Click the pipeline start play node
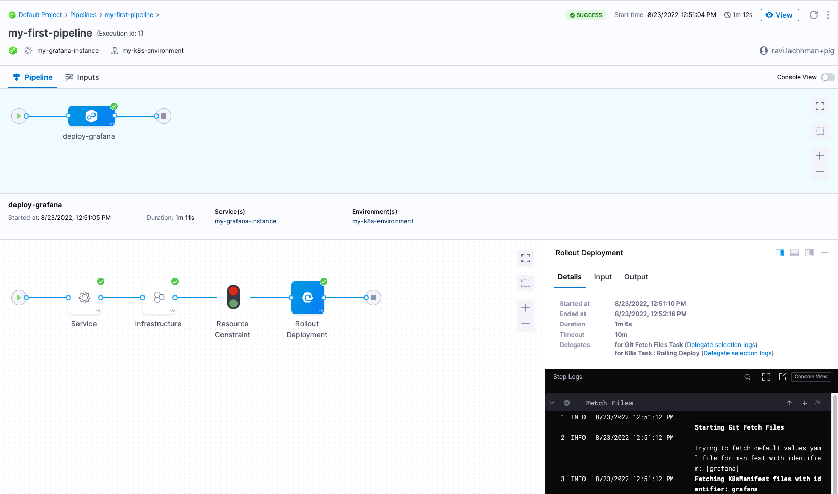 click(19, 116)
